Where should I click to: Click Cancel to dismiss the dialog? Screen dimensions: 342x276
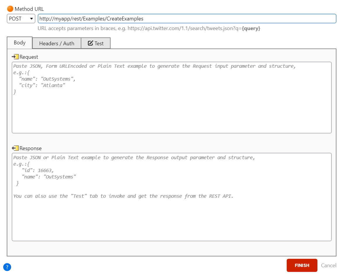[329, 265]
